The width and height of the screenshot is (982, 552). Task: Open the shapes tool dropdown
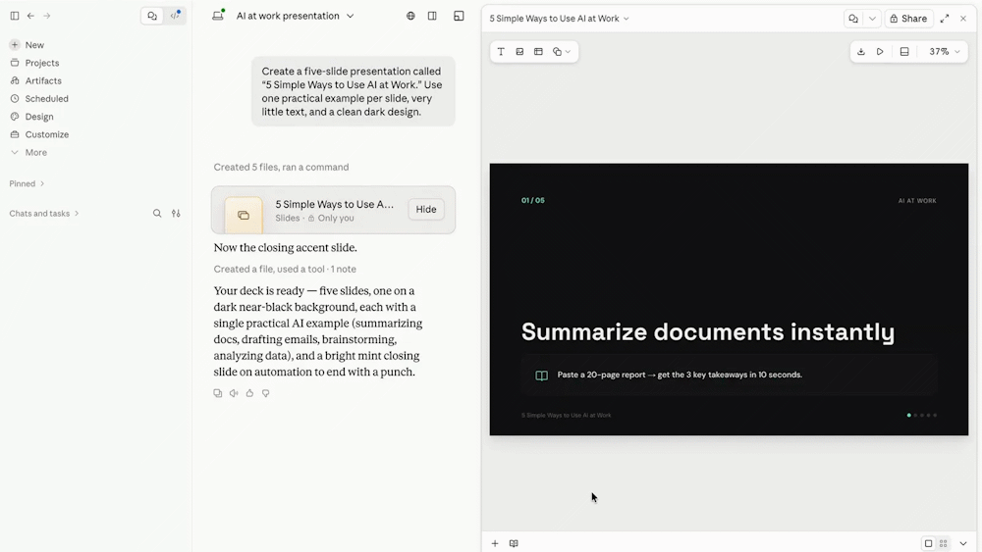pyautogui.click(x=561, y=52)
